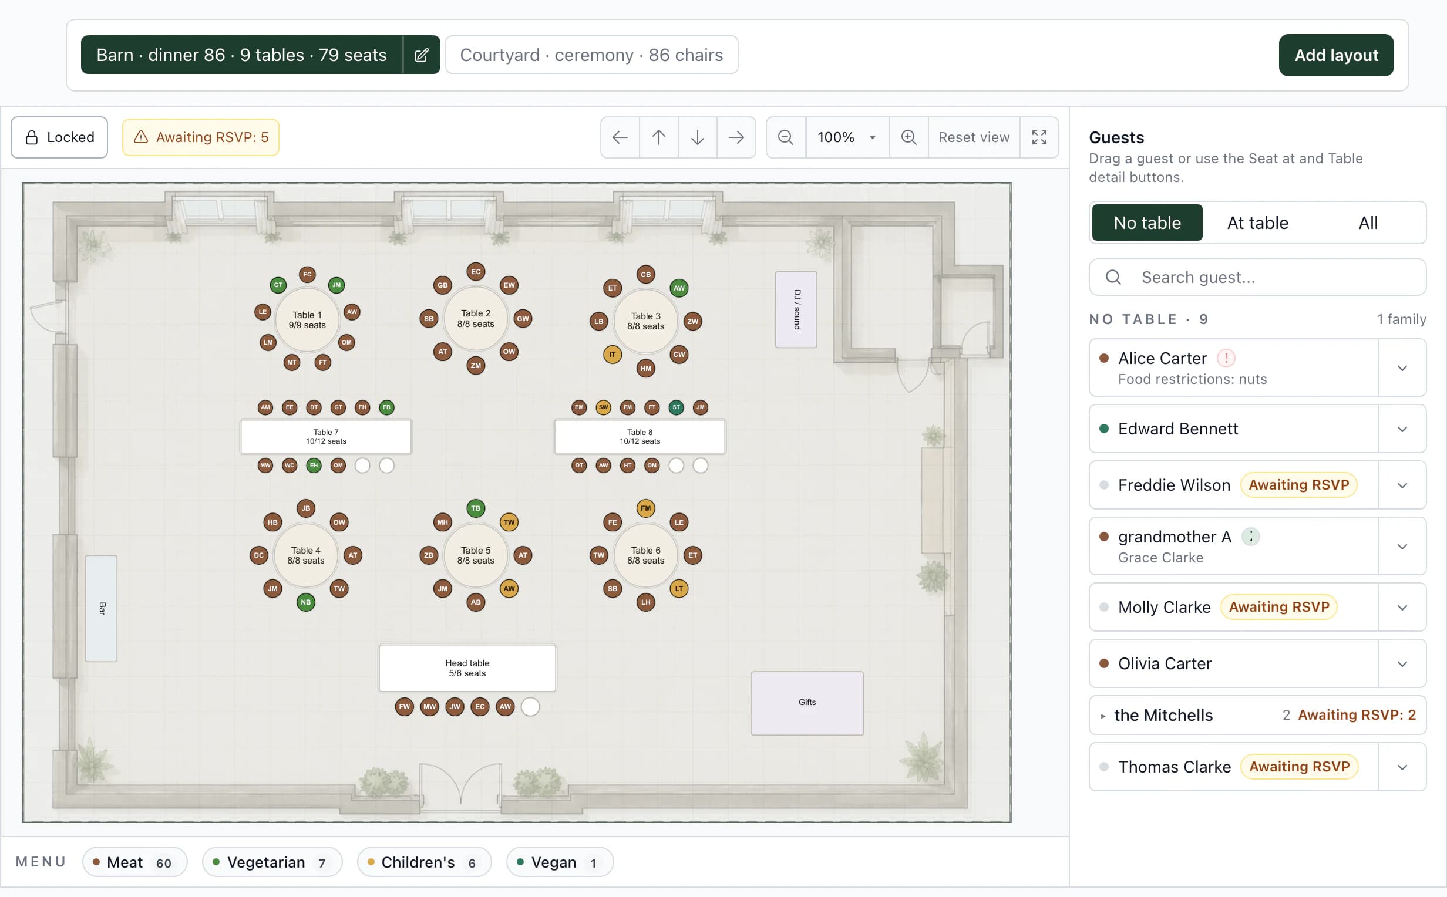Zoom out of the floor plan
This screenshot has height=897, width=1447.
point(786,137)
